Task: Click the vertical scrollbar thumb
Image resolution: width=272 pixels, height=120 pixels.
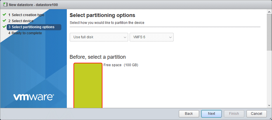Action: click(269, 32)
